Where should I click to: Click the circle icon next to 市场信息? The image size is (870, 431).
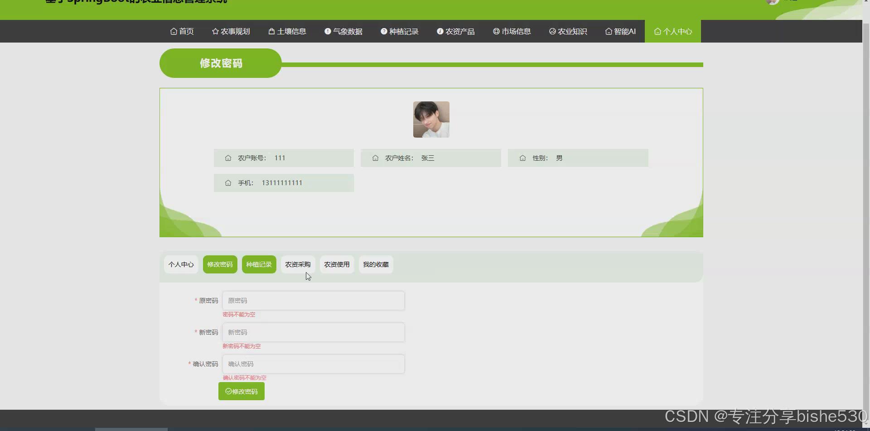coord(496,31)
